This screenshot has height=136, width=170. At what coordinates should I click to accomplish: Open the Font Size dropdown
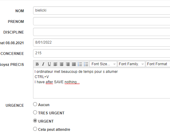(103, 64)
